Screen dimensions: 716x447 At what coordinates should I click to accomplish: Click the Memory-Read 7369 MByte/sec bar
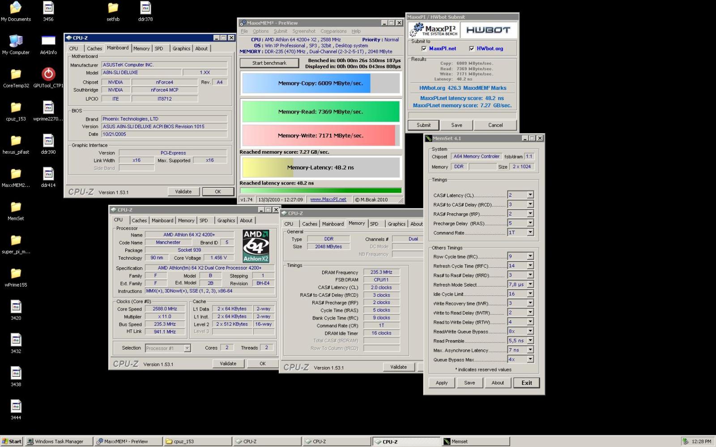321,112
